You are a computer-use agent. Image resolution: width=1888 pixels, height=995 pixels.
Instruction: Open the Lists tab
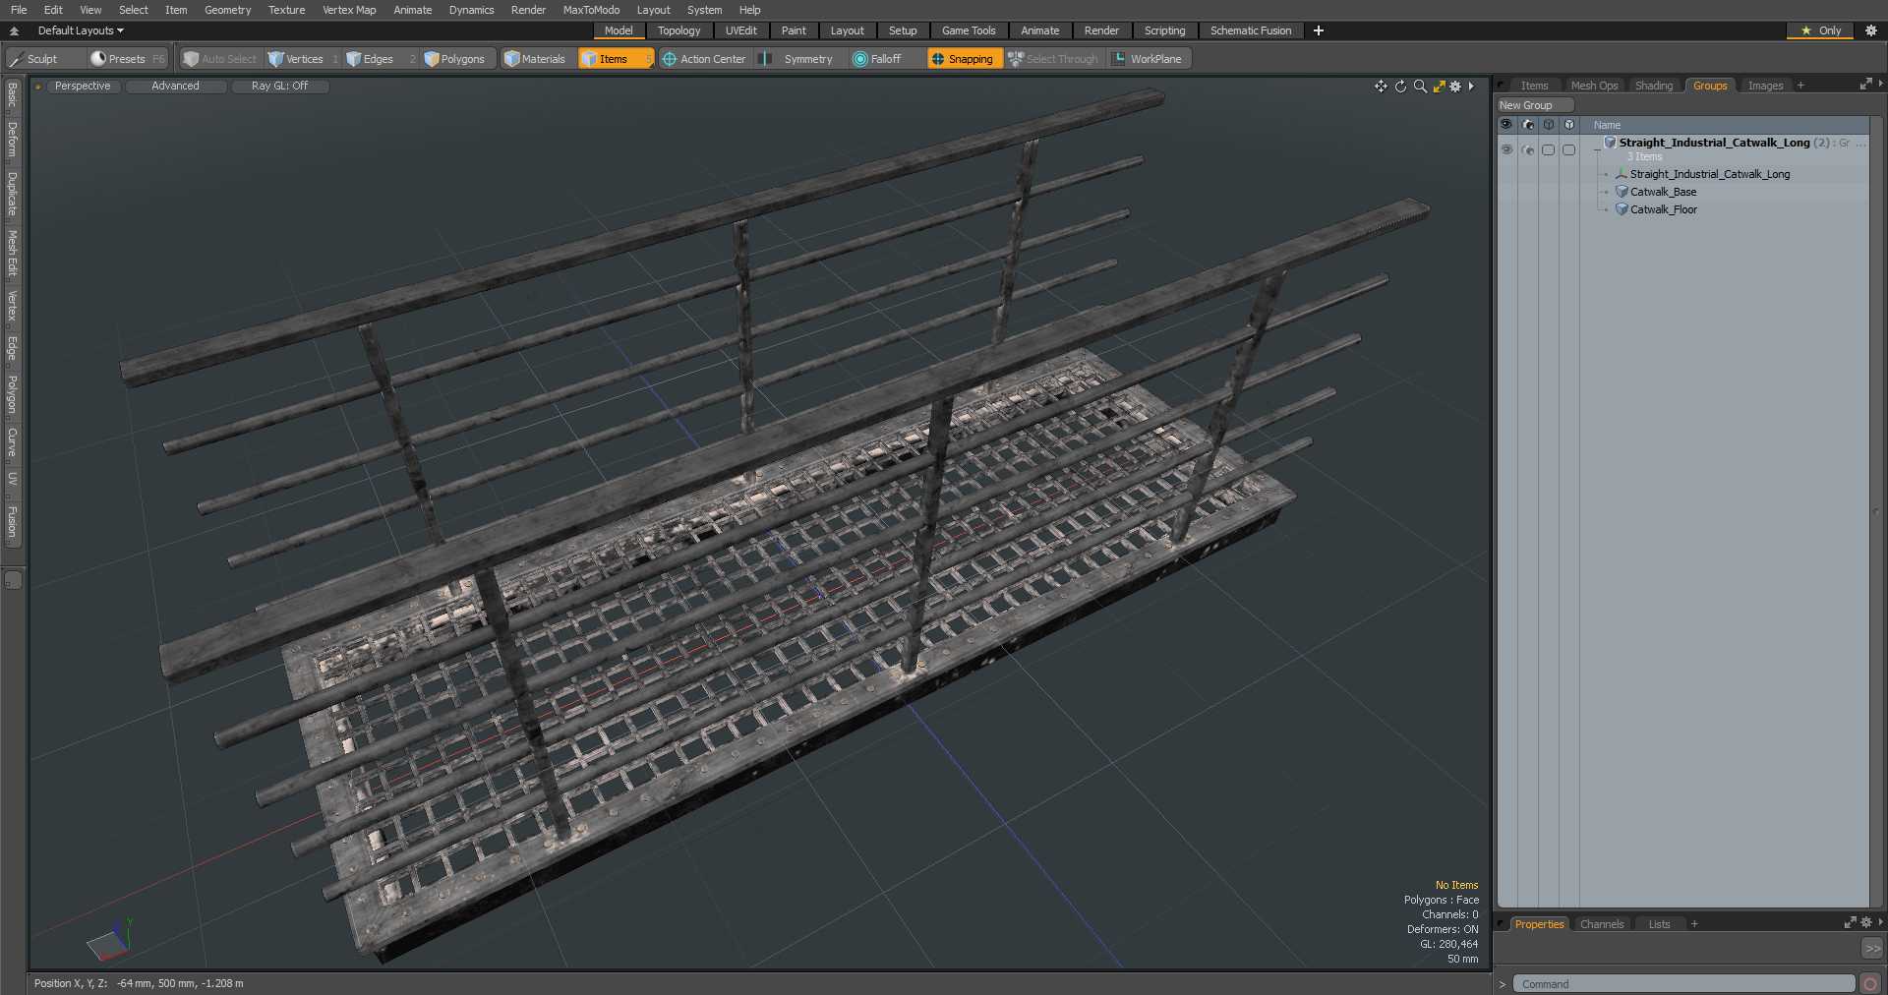1659,924
